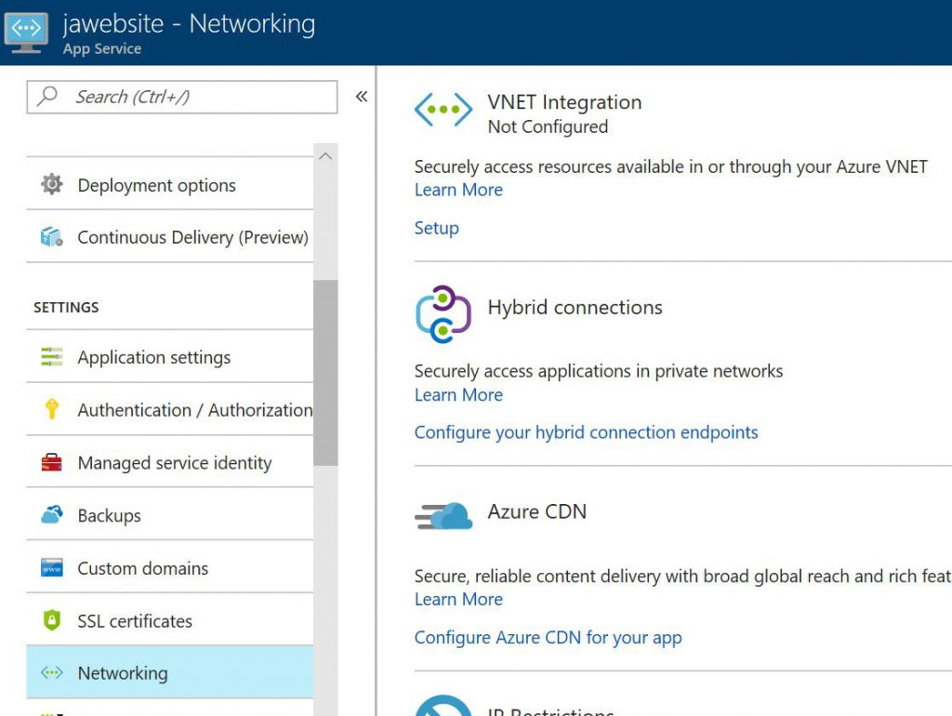Click Learn More under VNET Integration
Image resolution: width=952 pixels, height=716 pixels.
click(458, 190)
